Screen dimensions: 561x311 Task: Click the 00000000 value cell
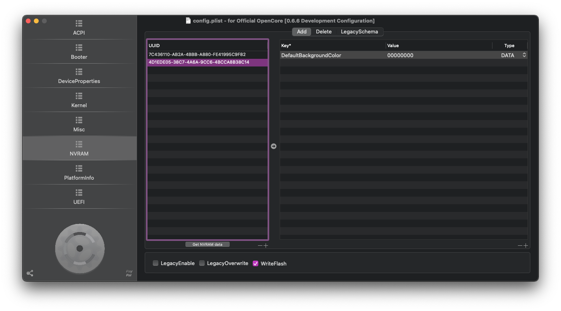pos(438,55)
